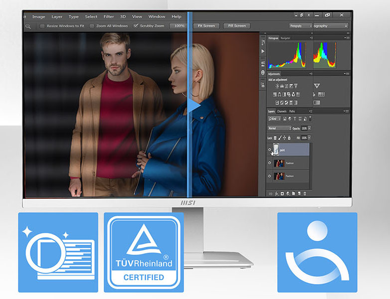This screenshot has height=299, width=390.
Task: Click the Fit Screen button
Action: (206, 26)
